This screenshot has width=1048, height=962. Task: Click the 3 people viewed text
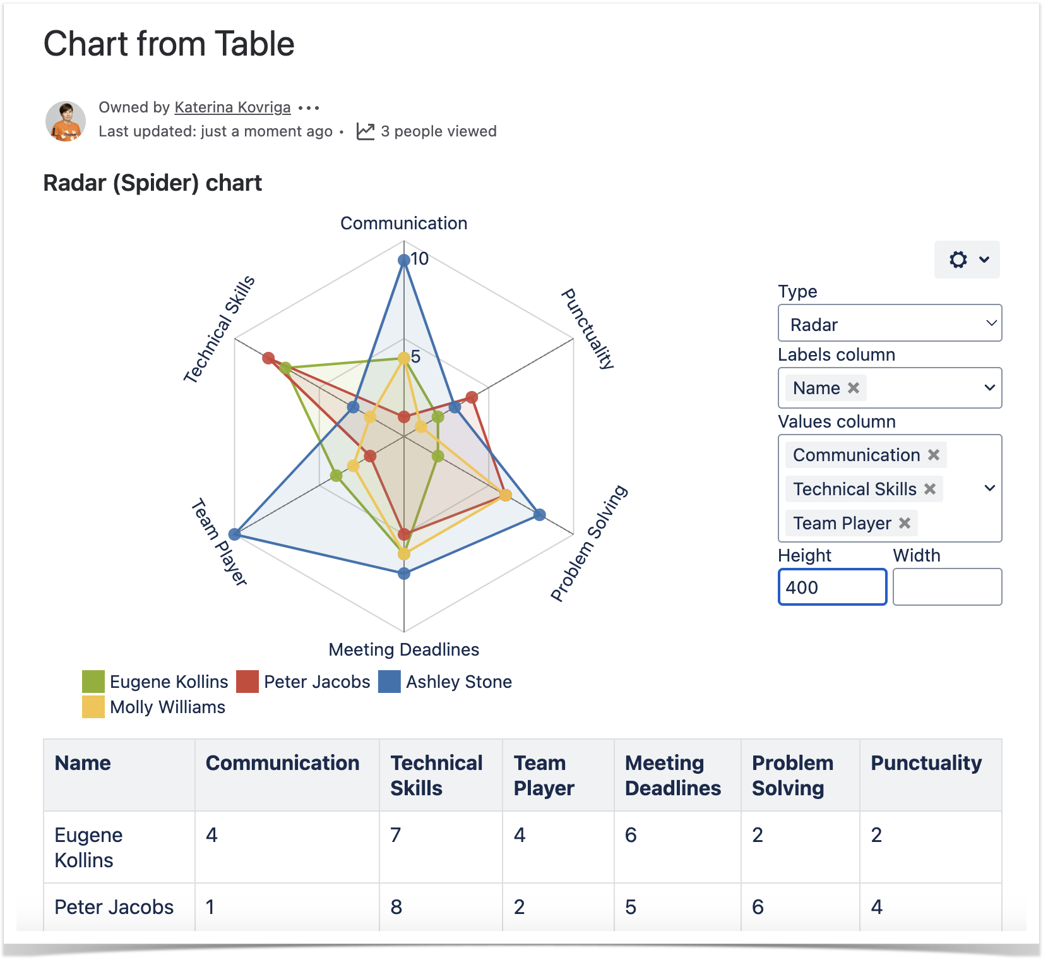pos(438,131)
